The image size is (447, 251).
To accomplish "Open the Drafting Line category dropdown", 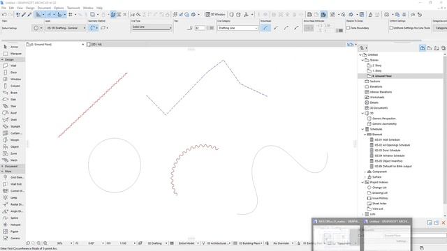I will point(237,28).
